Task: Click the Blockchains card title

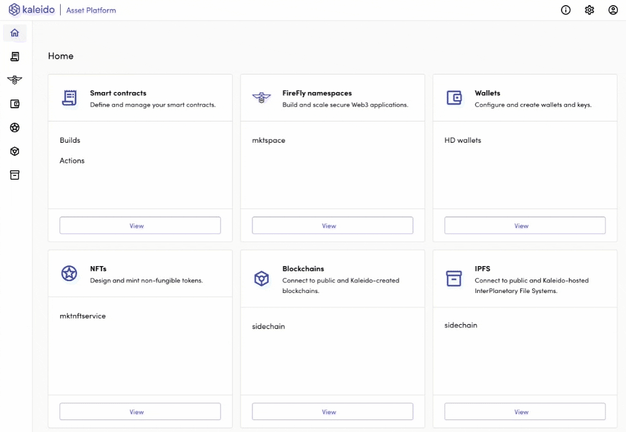Action: (303, 269)
